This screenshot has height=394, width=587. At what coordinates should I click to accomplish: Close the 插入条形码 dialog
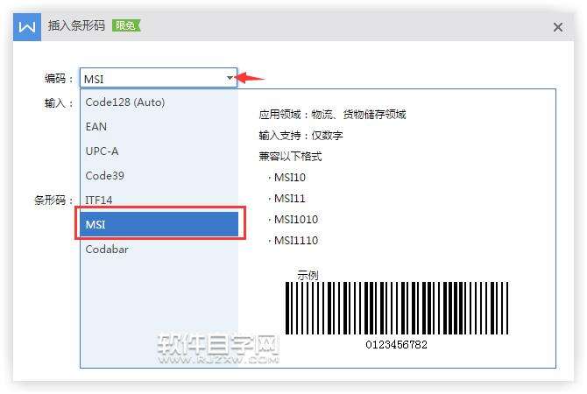(558, 27)
